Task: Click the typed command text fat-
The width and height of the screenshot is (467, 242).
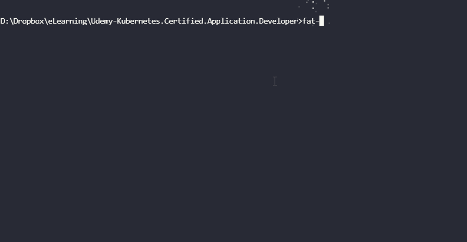Action: click(311, 21)
